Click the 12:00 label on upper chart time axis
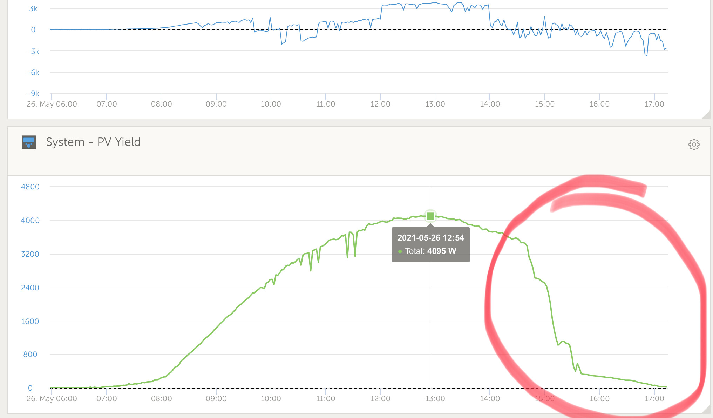This screenshot has height=418, width=713. 380,104
